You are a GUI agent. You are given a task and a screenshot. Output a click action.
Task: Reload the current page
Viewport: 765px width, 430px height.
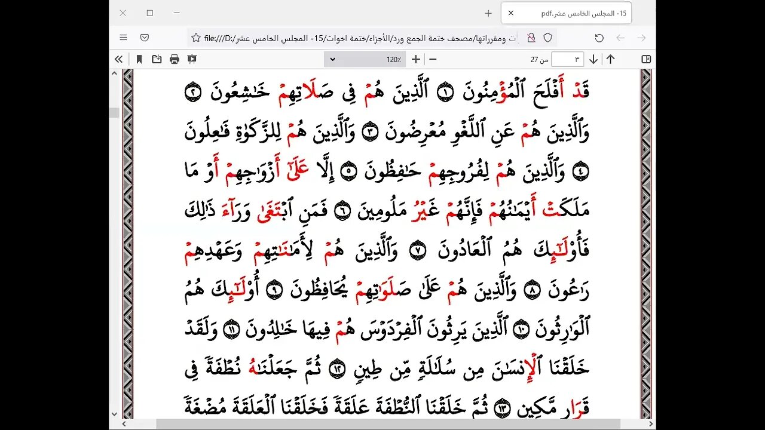click(x=599, y=38)
